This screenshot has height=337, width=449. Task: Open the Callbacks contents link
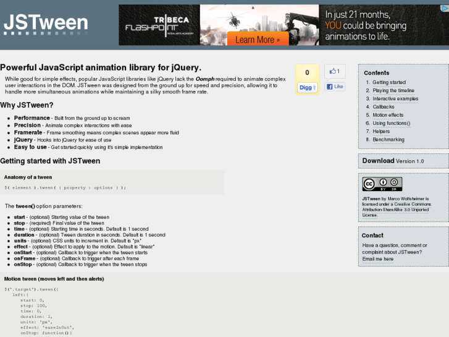pos(383,107)
